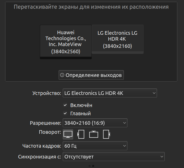Image resolution: width=184 pixels, height=168 pixels.
Task: Click the info icon on "Определение выходов"
Action: coord(62,75)
